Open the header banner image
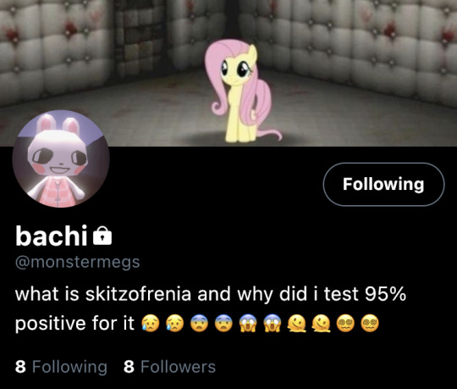 point(228,73)
